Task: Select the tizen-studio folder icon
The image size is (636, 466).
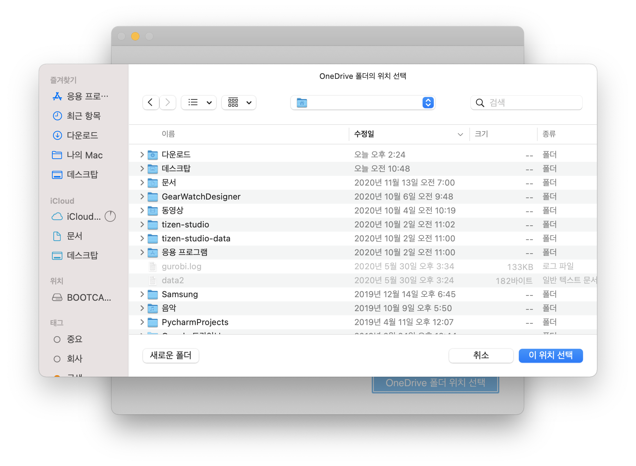Action: tap(153, 224)
